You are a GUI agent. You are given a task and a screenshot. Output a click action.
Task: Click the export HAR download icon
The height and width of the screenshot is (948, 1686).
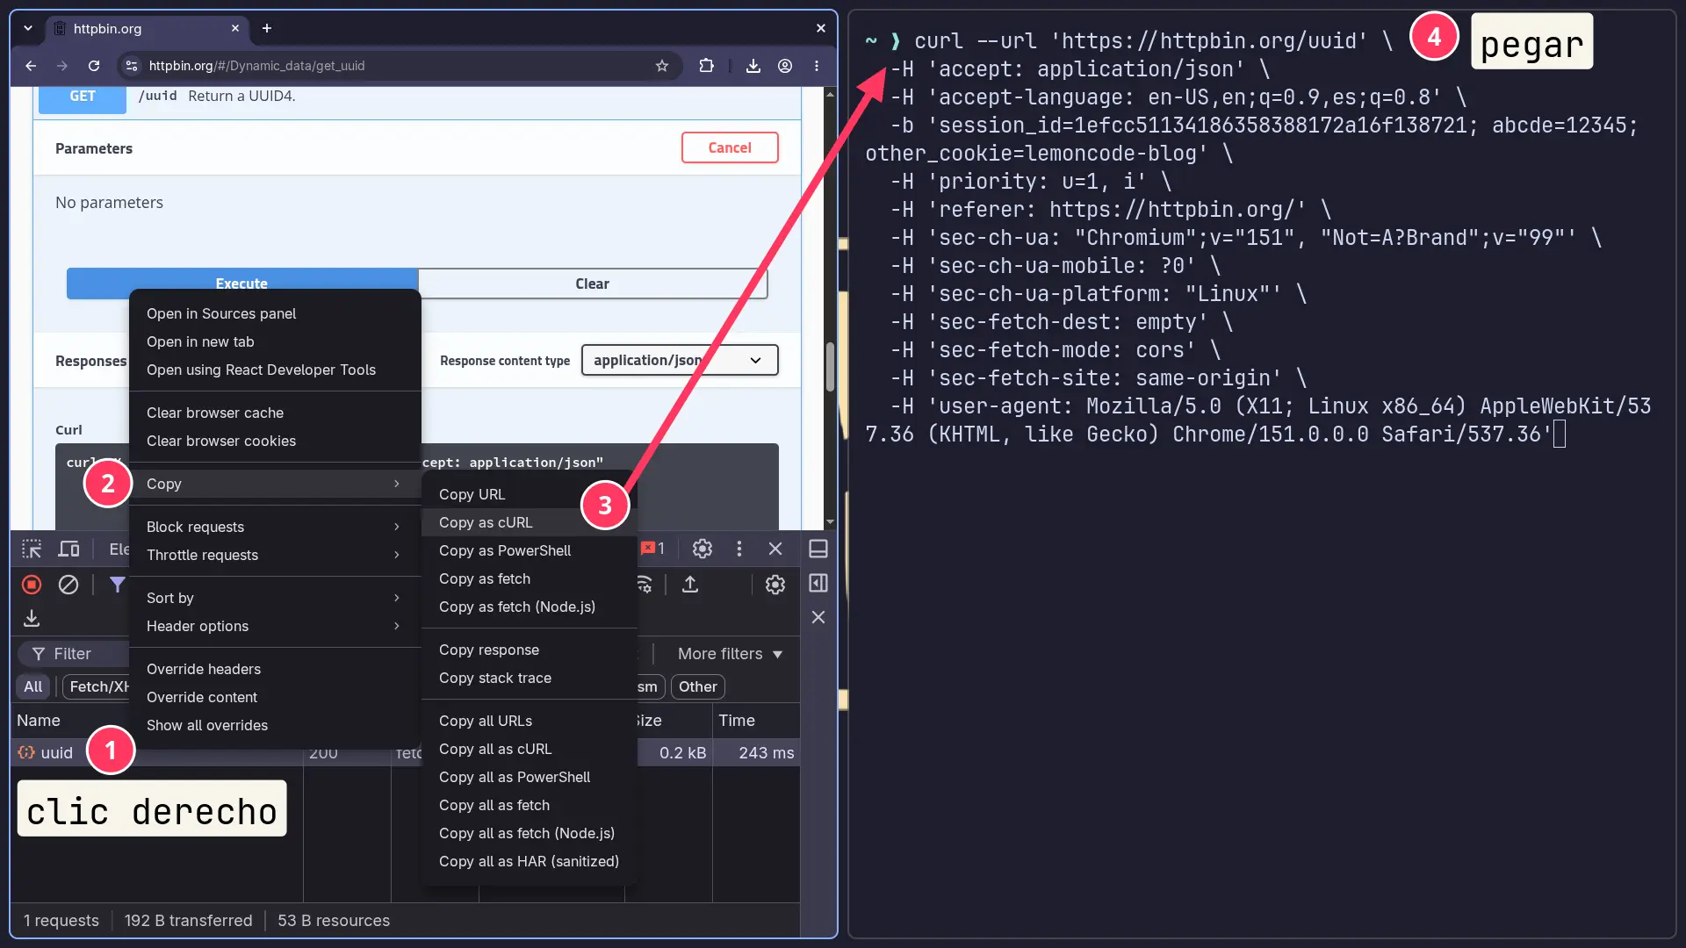[32, 618]
